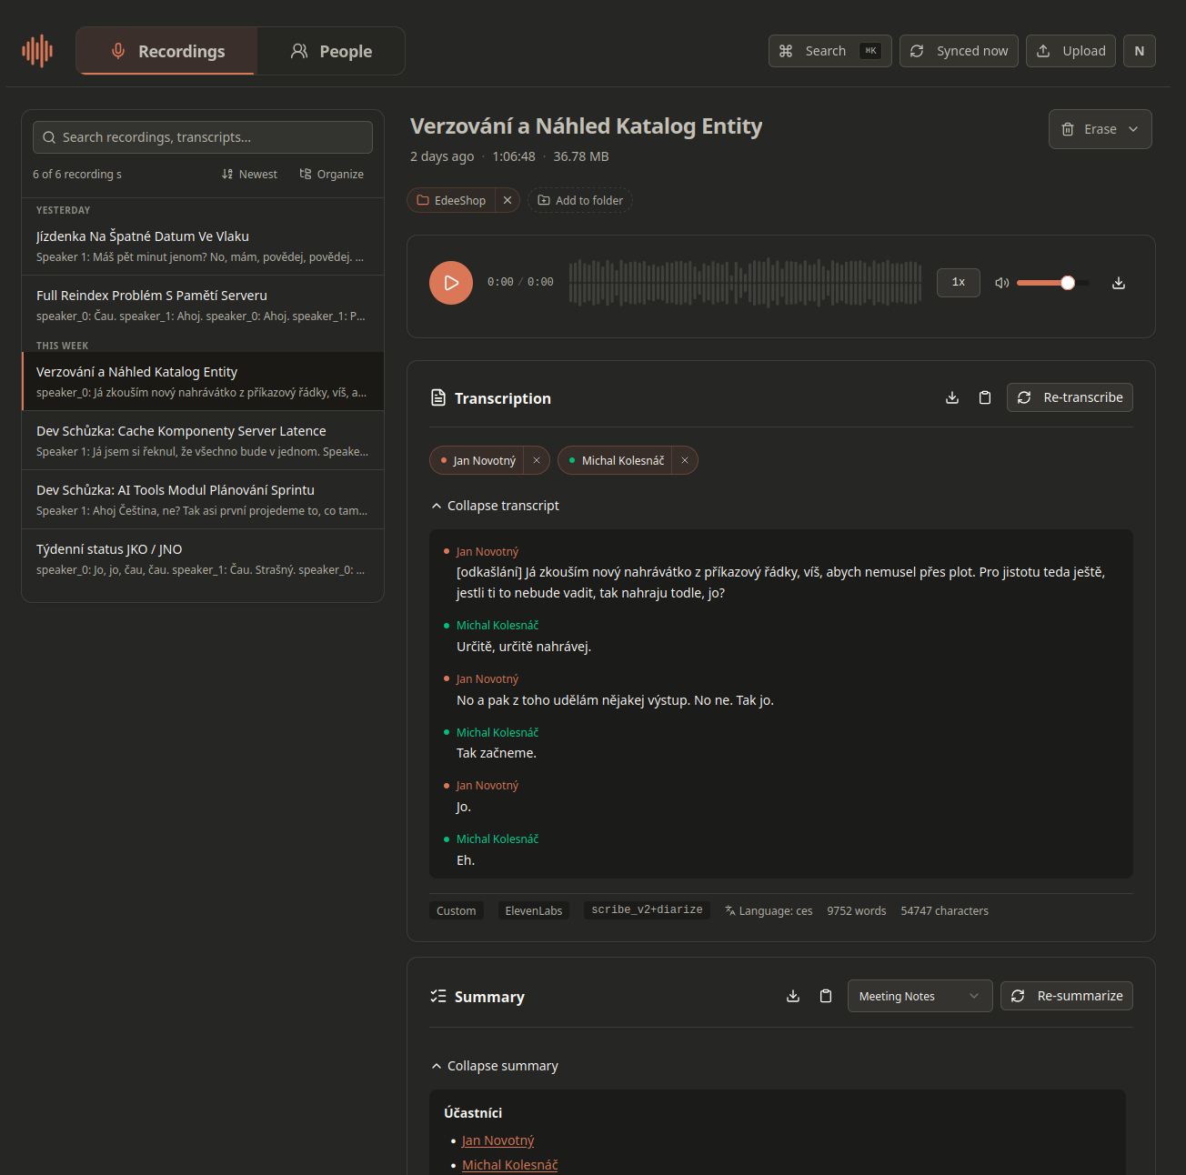Remove Michal Kolesnáč speaker chip

point(685,460)
